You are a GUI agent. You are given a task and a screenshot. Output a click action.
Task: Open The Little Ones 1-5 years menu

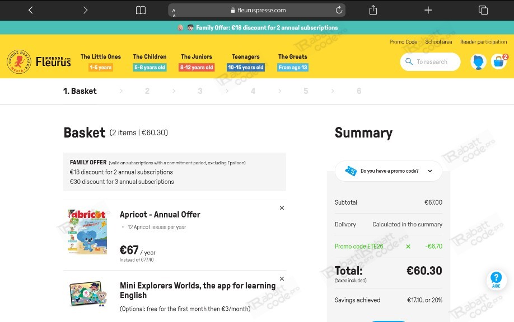point(101,62)
